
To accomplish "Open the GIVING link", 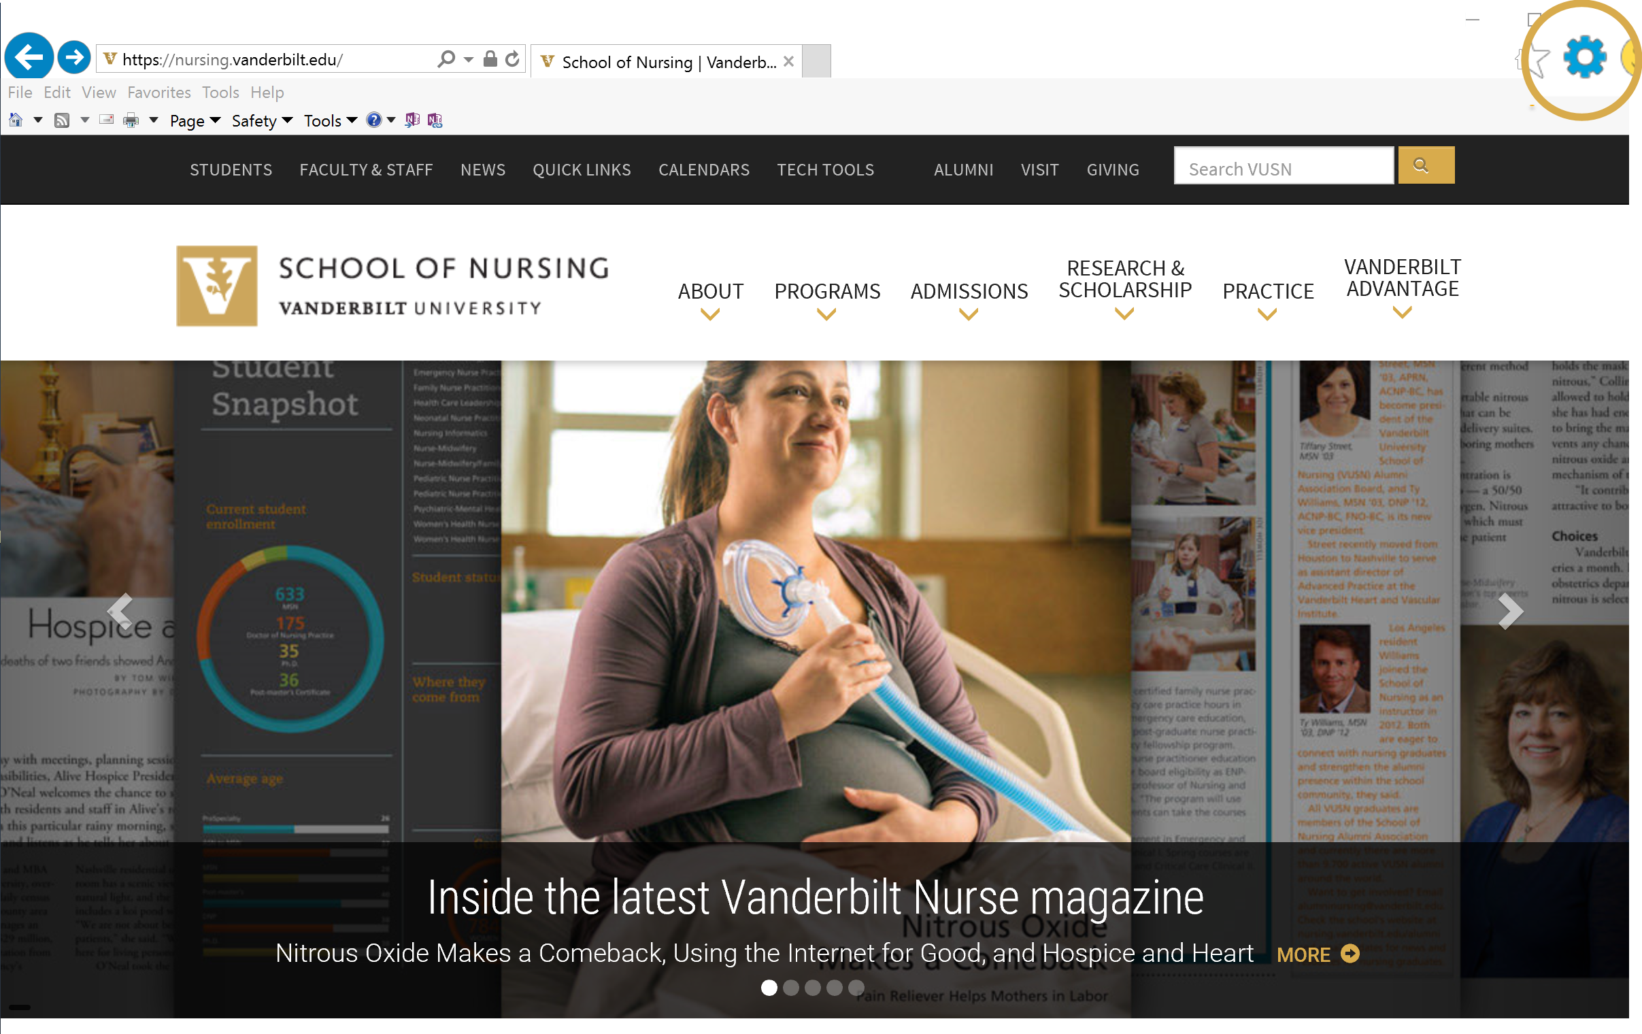I will [x=1113, y=170].
